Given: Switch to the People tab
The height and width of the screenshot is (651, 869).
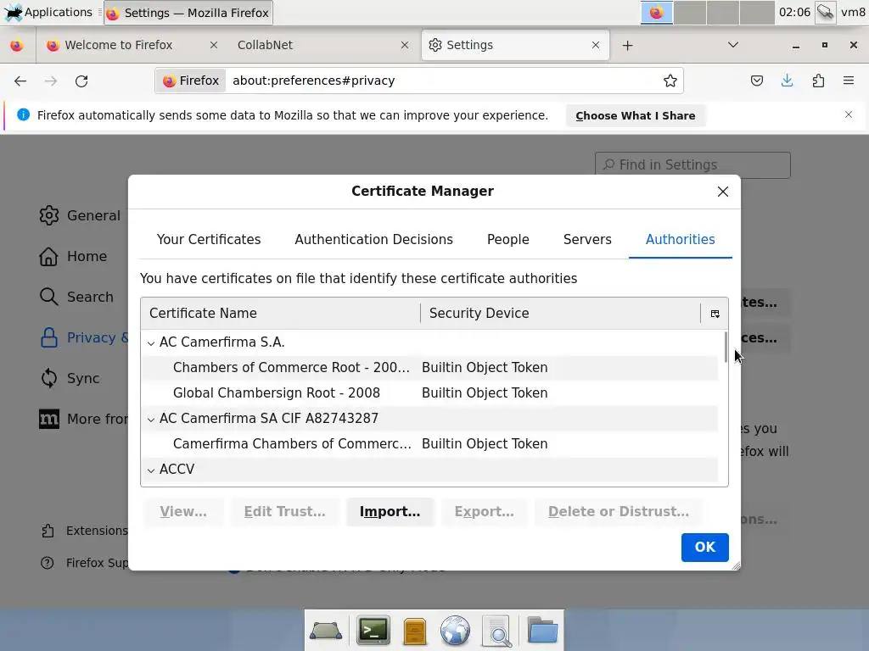Looking at the screenshot, I should tap(507, 240).
